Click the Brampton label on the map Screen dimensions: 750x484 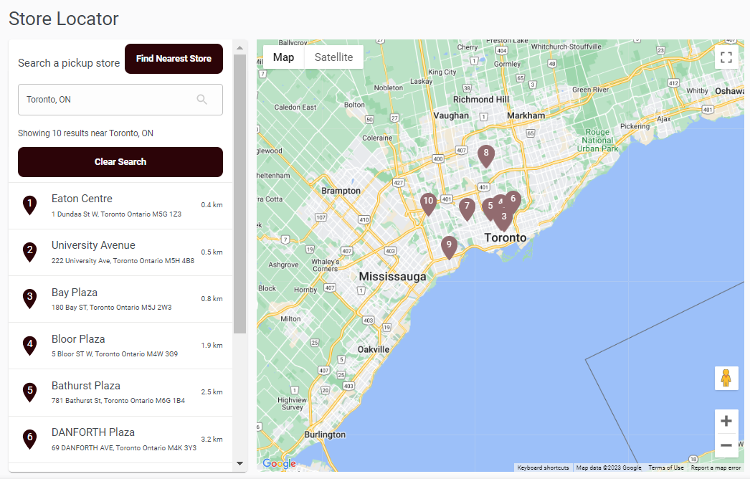coord(341,191)
